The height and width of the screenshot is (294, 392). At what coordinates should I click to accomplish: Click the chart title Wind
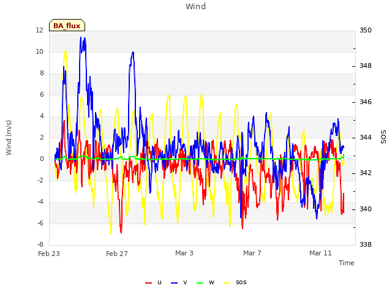196,6
